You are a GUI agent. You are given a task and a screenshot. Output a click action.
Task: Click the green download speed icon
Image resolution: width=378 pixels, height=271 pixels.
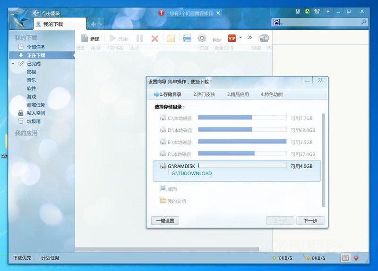(275, 258)
